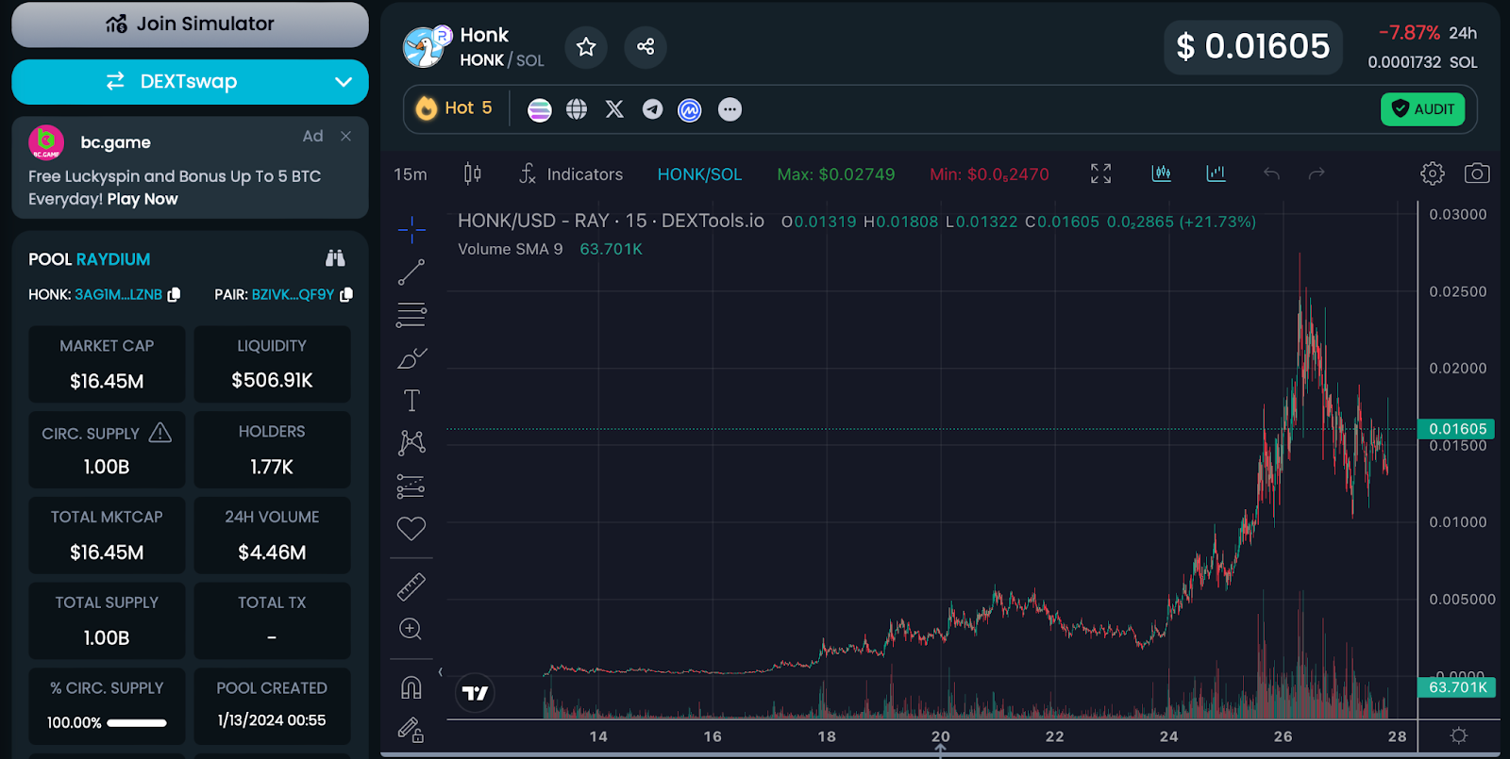Toggle chart fullscreen mode
Screen dimensions: 1510x759
[x=1100, y=173]
